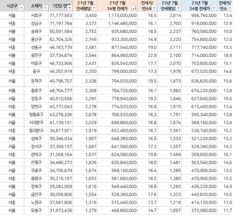
Task: Select the 935,680,000 cell
Action: coord(117,31)
